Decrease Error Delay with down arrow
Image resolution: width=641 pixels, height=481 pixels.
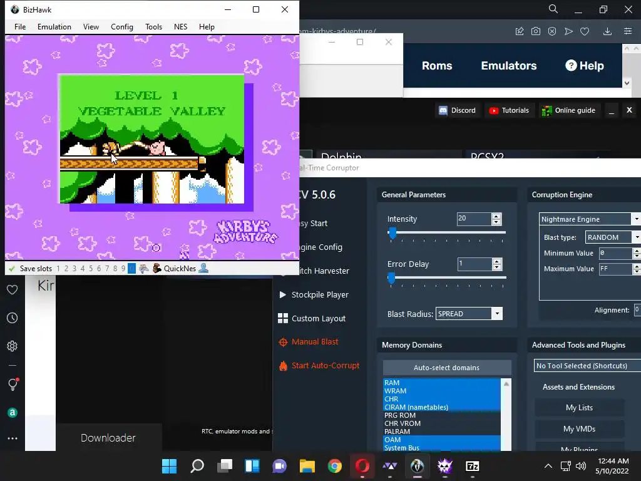tap(496, 267)
